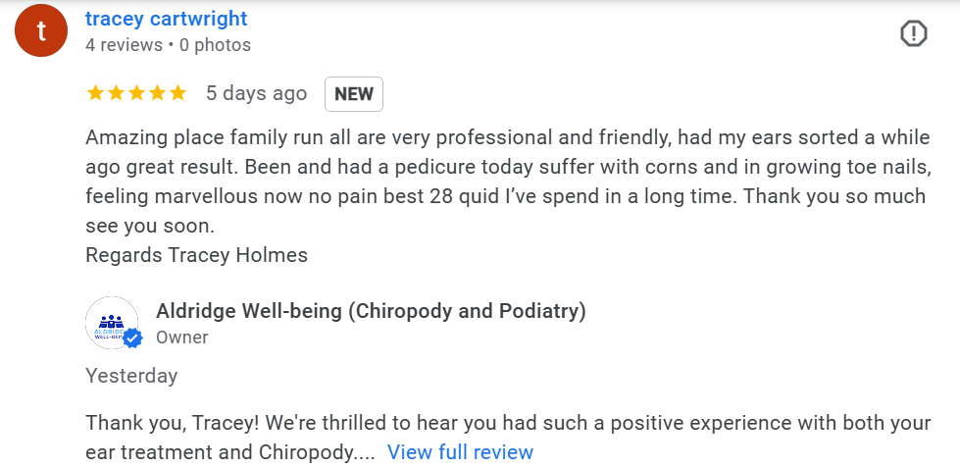Click the fourth rating star
Image resolution: width=960 pixels, height=468 pixels.
[x=157, y=93]
